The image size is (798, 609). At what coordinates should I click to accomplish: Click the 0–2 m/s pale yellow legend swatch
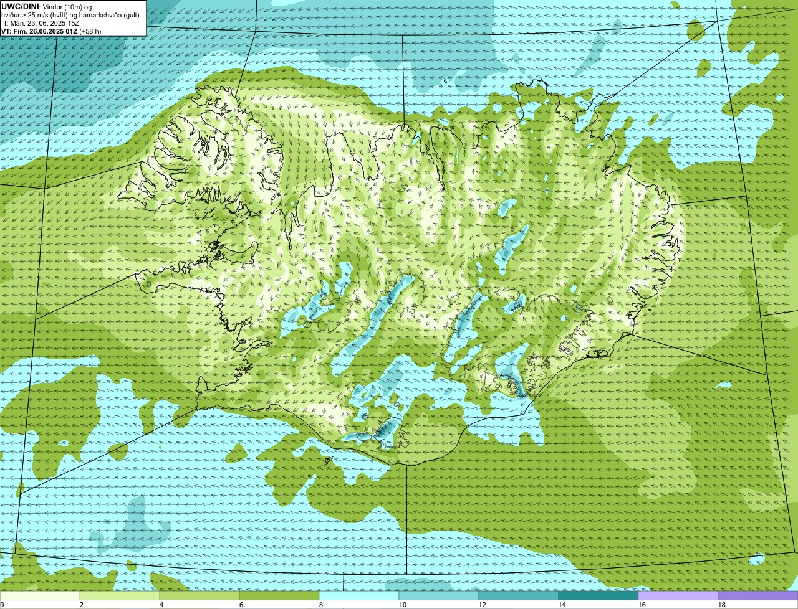pyautogui.click(x=40, y=595)
